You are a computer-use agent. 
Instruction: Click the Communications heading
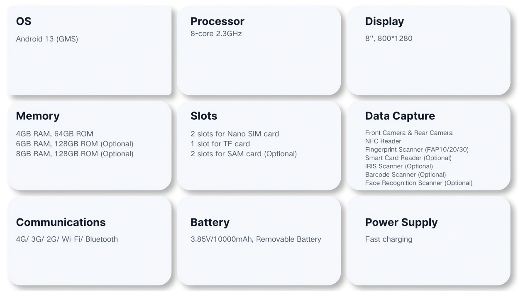(x=61, y=222)
